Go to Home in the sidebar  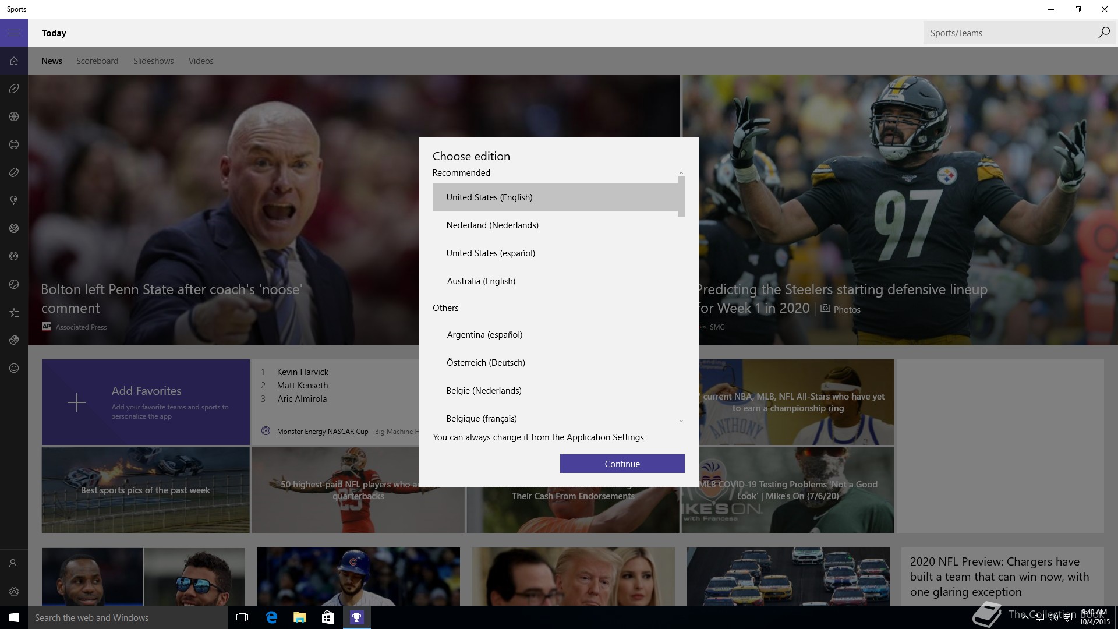(x=14, y=61)
